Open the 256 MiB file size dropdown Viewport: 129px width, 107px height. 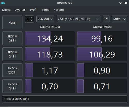click(x=45, y=19)
